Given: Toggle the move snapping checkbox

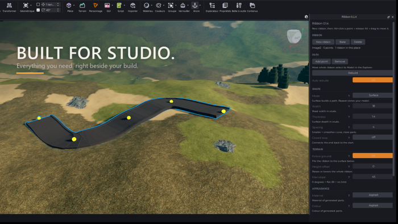Looking at the screenshot, I should click(x=38, y=5).
